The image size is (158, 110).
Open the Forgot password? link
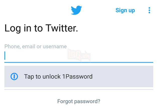79,101
